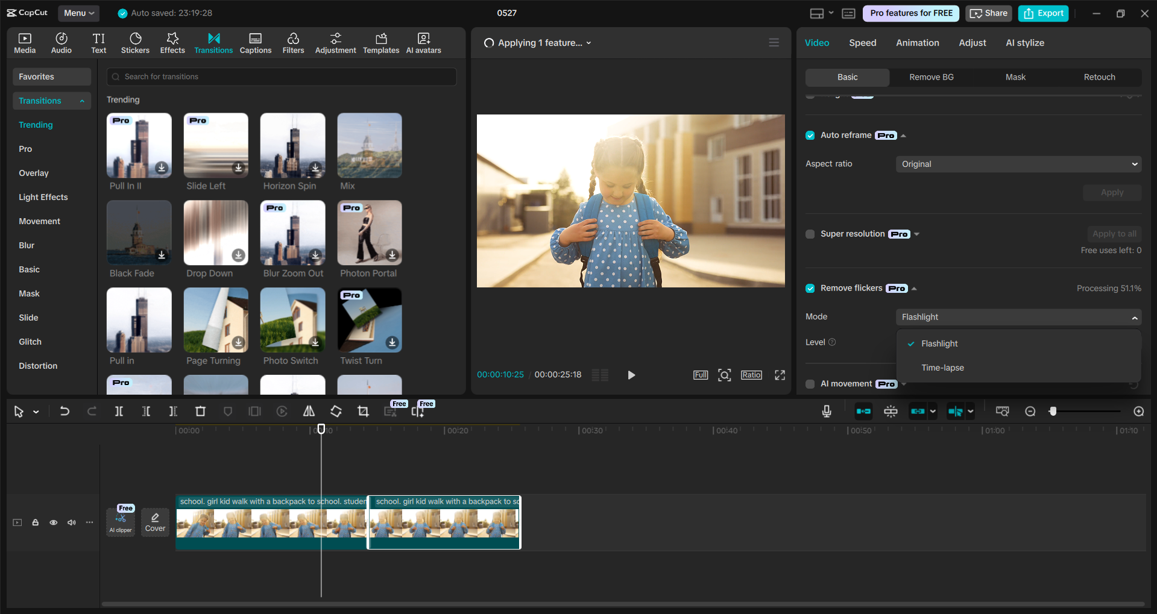
Task: Select the Speed tab in the right panel
Action: pyautogui.click(x=862, y=42)
